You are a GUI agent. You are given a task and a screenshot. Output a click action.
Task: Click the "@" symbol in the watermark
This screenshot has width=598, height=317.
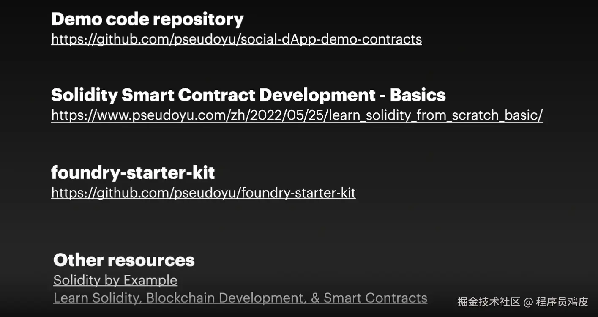pyautogui.click(x=528, y=302)
